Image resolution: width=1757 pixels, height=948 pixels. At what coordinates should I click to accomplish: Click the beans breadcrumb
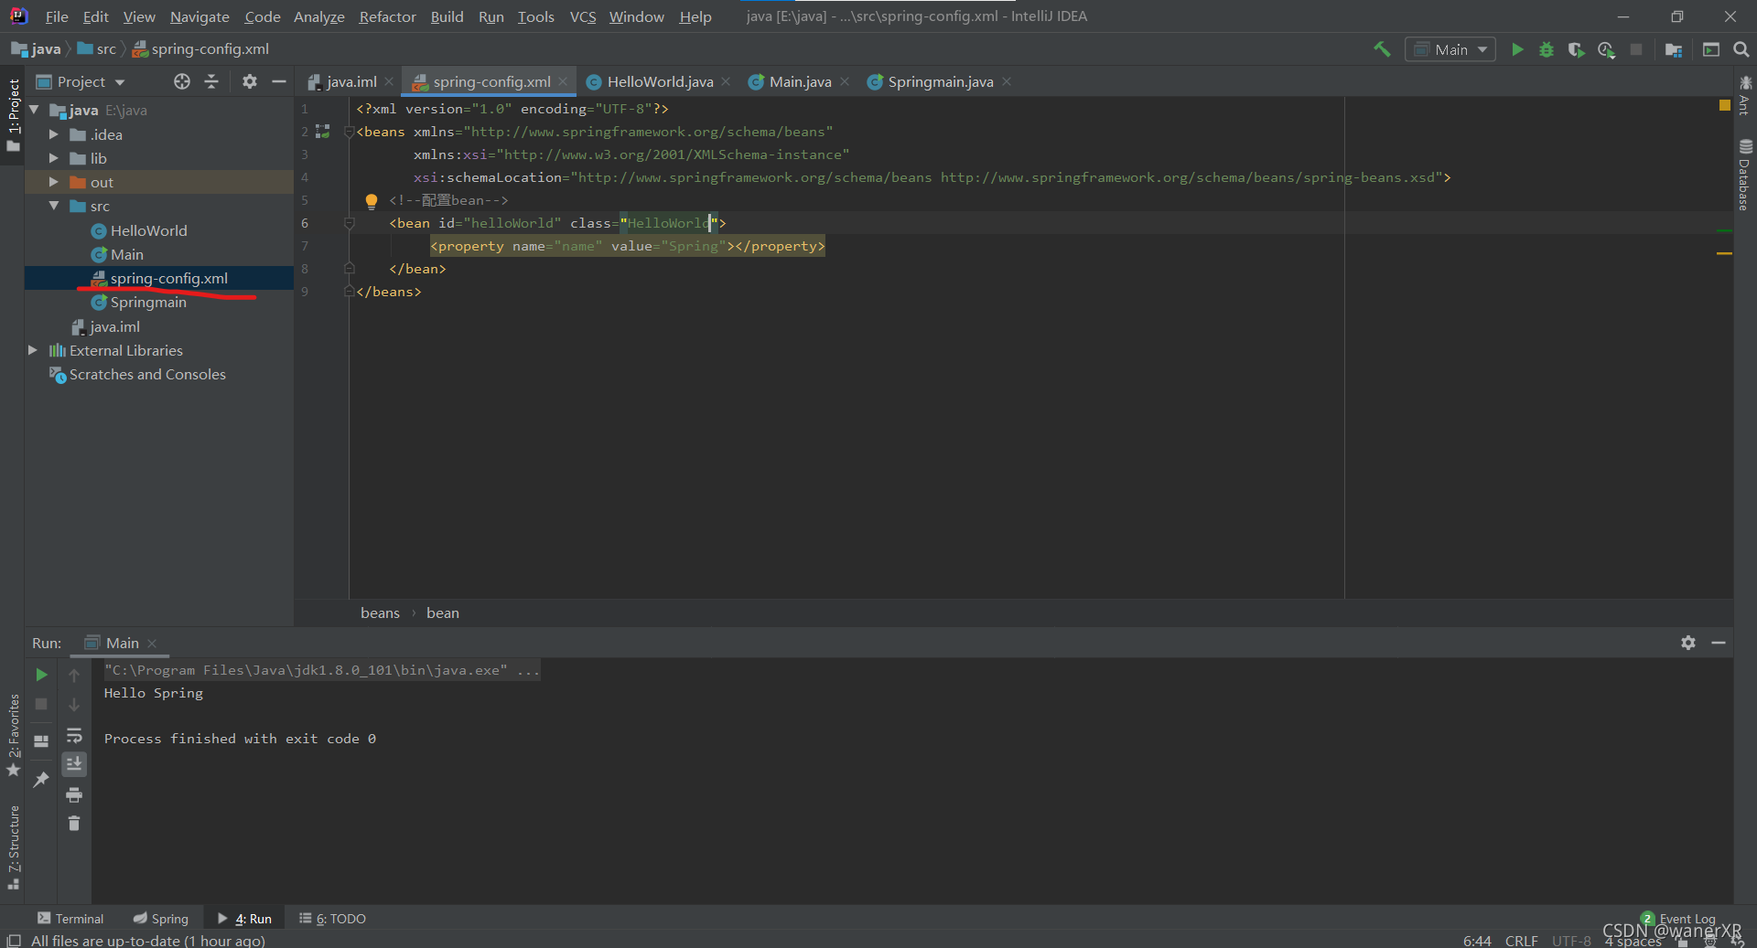pos(380,612)
